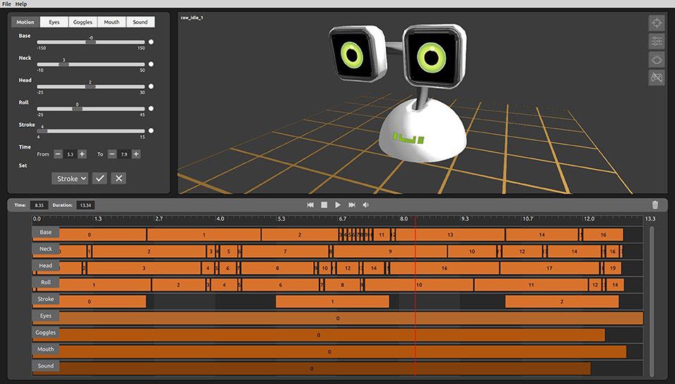Switch to the Goggles tab
675x384 pixels.
(x=83, y=22)
